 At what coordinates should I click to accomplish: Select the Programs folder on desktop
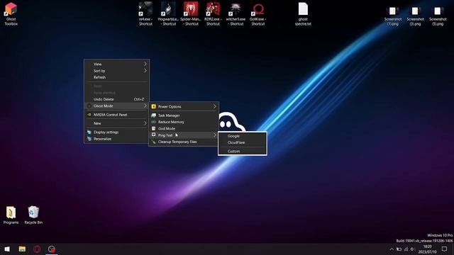click(x=11, y=215)
